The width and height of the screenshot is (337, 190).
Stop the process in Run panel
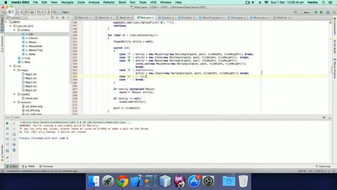[x=7, y=129]
